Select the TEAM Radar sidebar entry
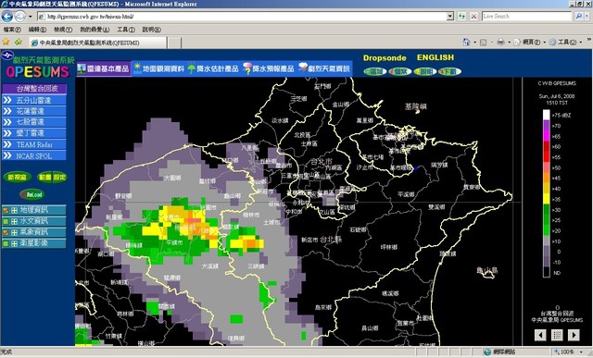The image size is (593, 358). point(34,144)
